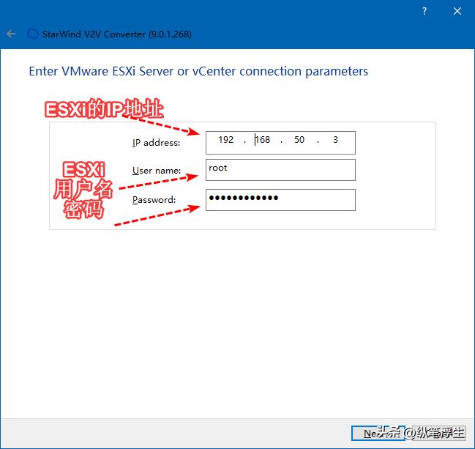Click the StarWind V2V Converter title
The image size is (475, 449).
(x=116, y=34)
